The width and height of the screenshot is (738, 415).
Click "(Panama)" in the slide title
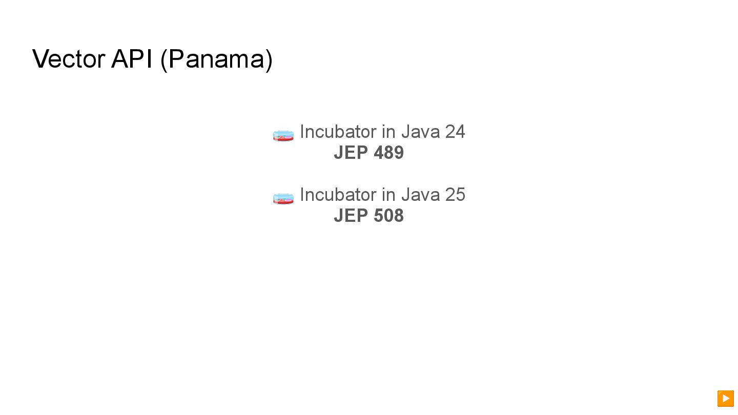click(216, 59)
